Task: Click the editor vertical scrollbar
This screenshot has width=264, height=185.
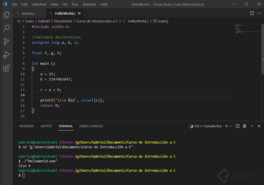Action: click(263, 49)
